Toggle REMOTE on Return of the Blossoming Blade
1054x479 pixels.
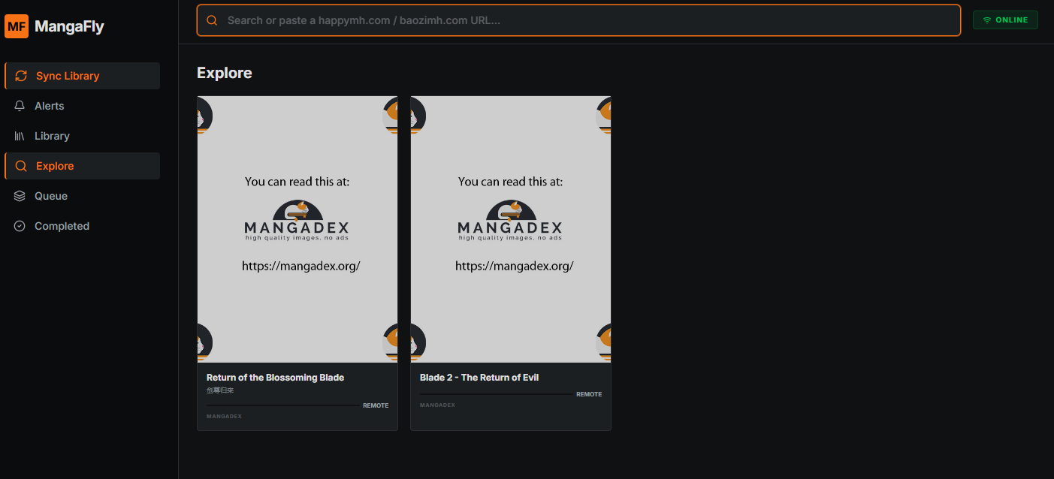(376, 405)
